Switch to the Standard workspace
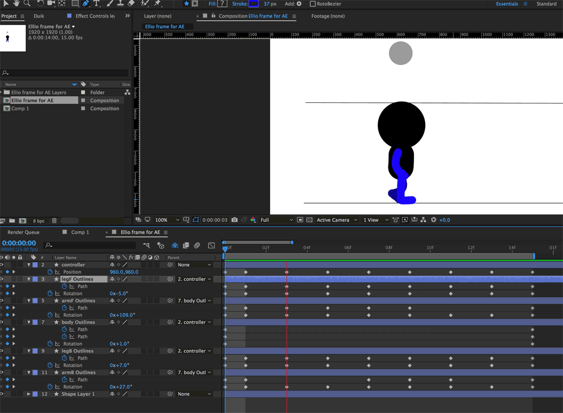 546,3
